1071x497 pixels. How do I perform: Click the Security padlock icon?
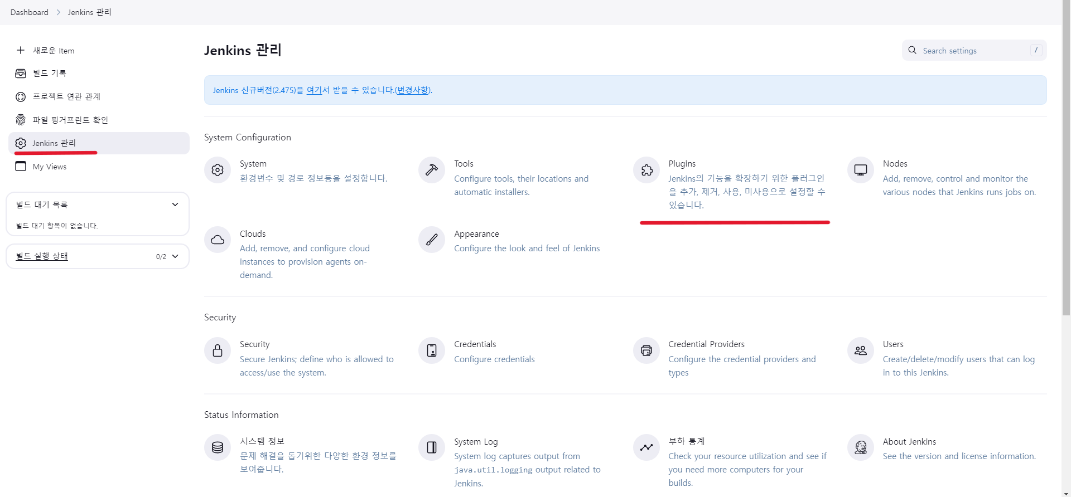click(218, 350)
